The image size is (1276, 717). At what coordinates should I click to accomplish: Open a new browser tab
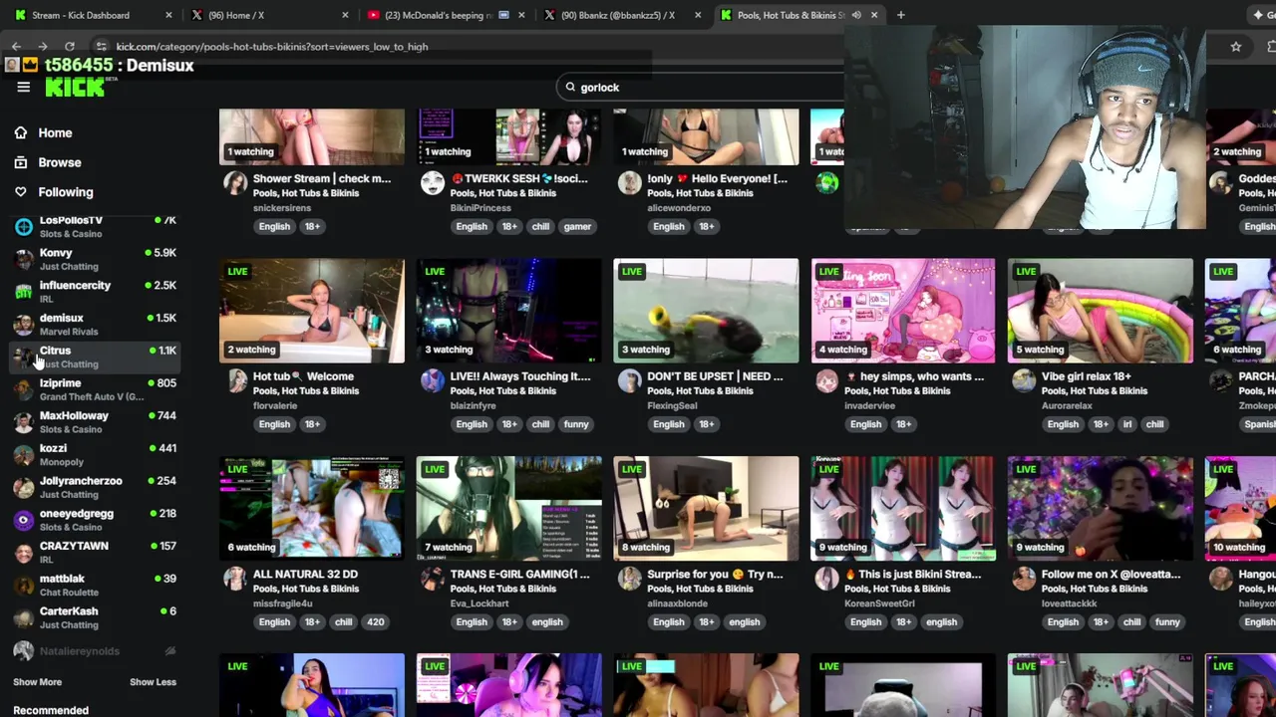[900, 15]
